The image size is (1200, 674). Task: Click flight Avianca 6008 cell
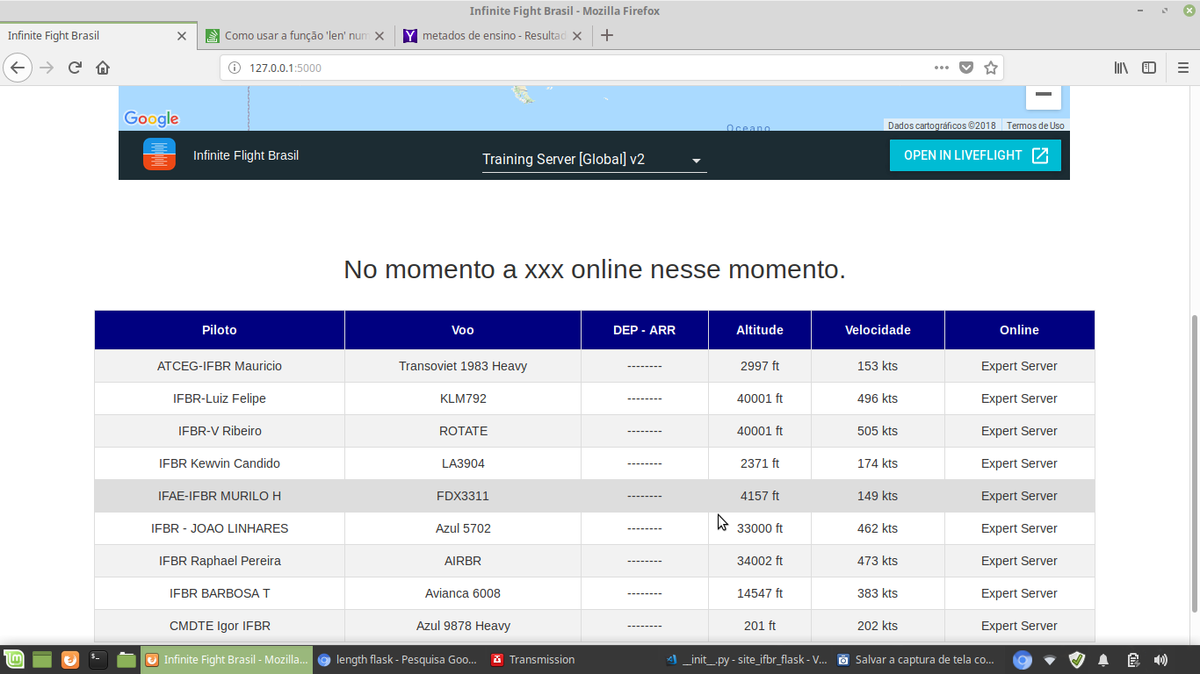click(463, 593)
